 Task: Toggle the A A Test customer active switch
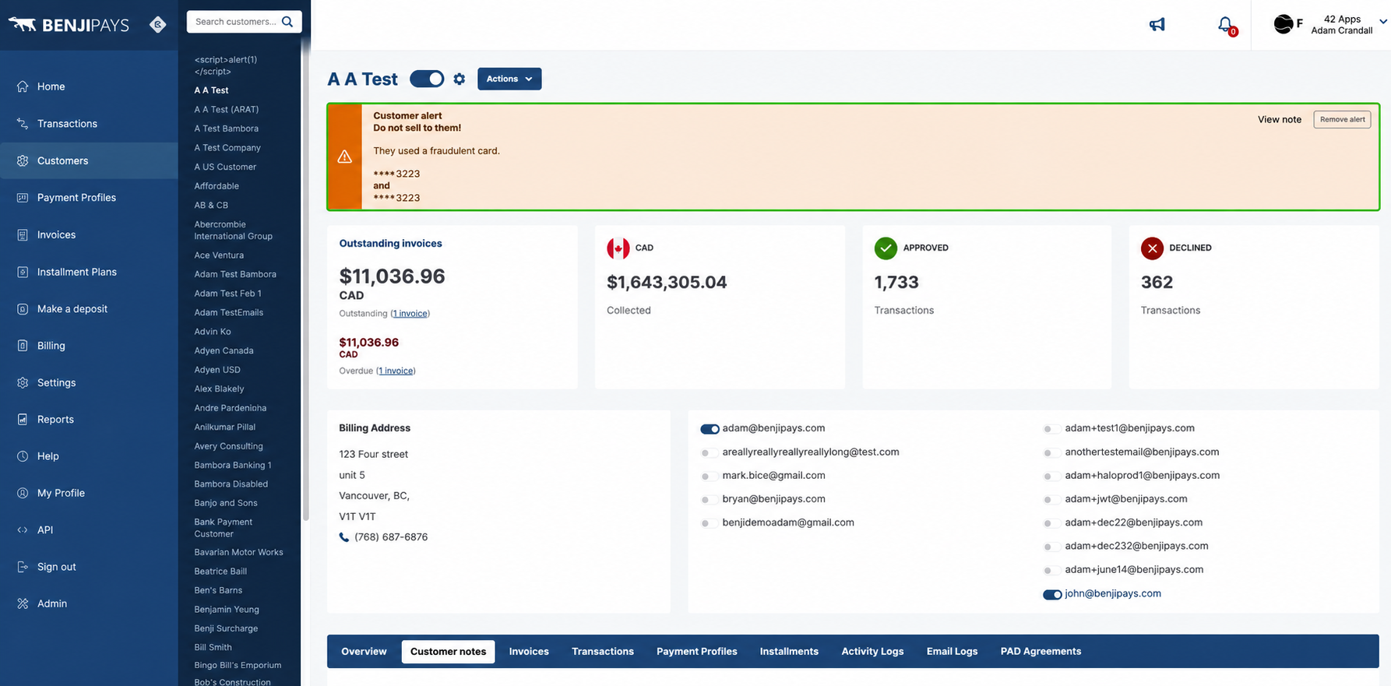pos(427,79)
